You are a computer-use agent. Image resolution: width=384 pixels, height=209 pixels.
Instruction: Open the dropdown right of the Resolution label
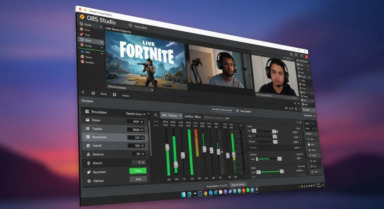pyautogui.click(x=136, y=114)
